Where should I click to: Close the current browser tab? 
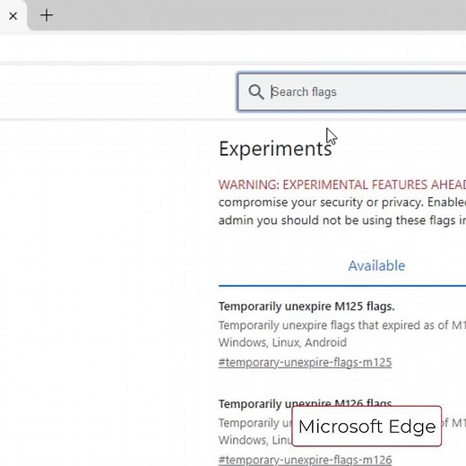coord(13,16)
